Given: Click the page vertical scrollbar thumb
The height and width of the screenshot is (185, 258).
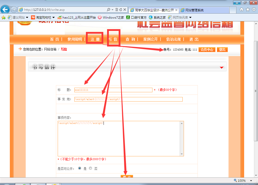Looking at the screenshot, I should (256, 91).
